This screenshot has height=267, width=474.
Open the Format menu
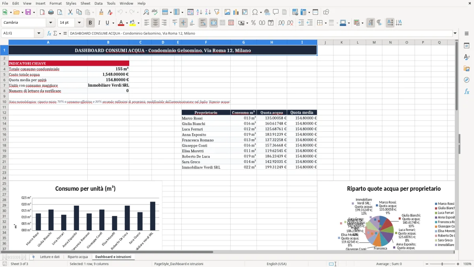click(x=56, y=3)
